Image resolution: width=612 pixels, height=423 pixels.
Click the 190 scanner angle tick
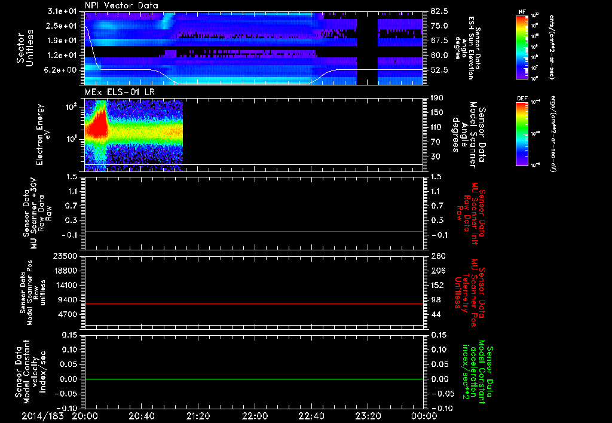pyautogui.click(x=437, y=98)
